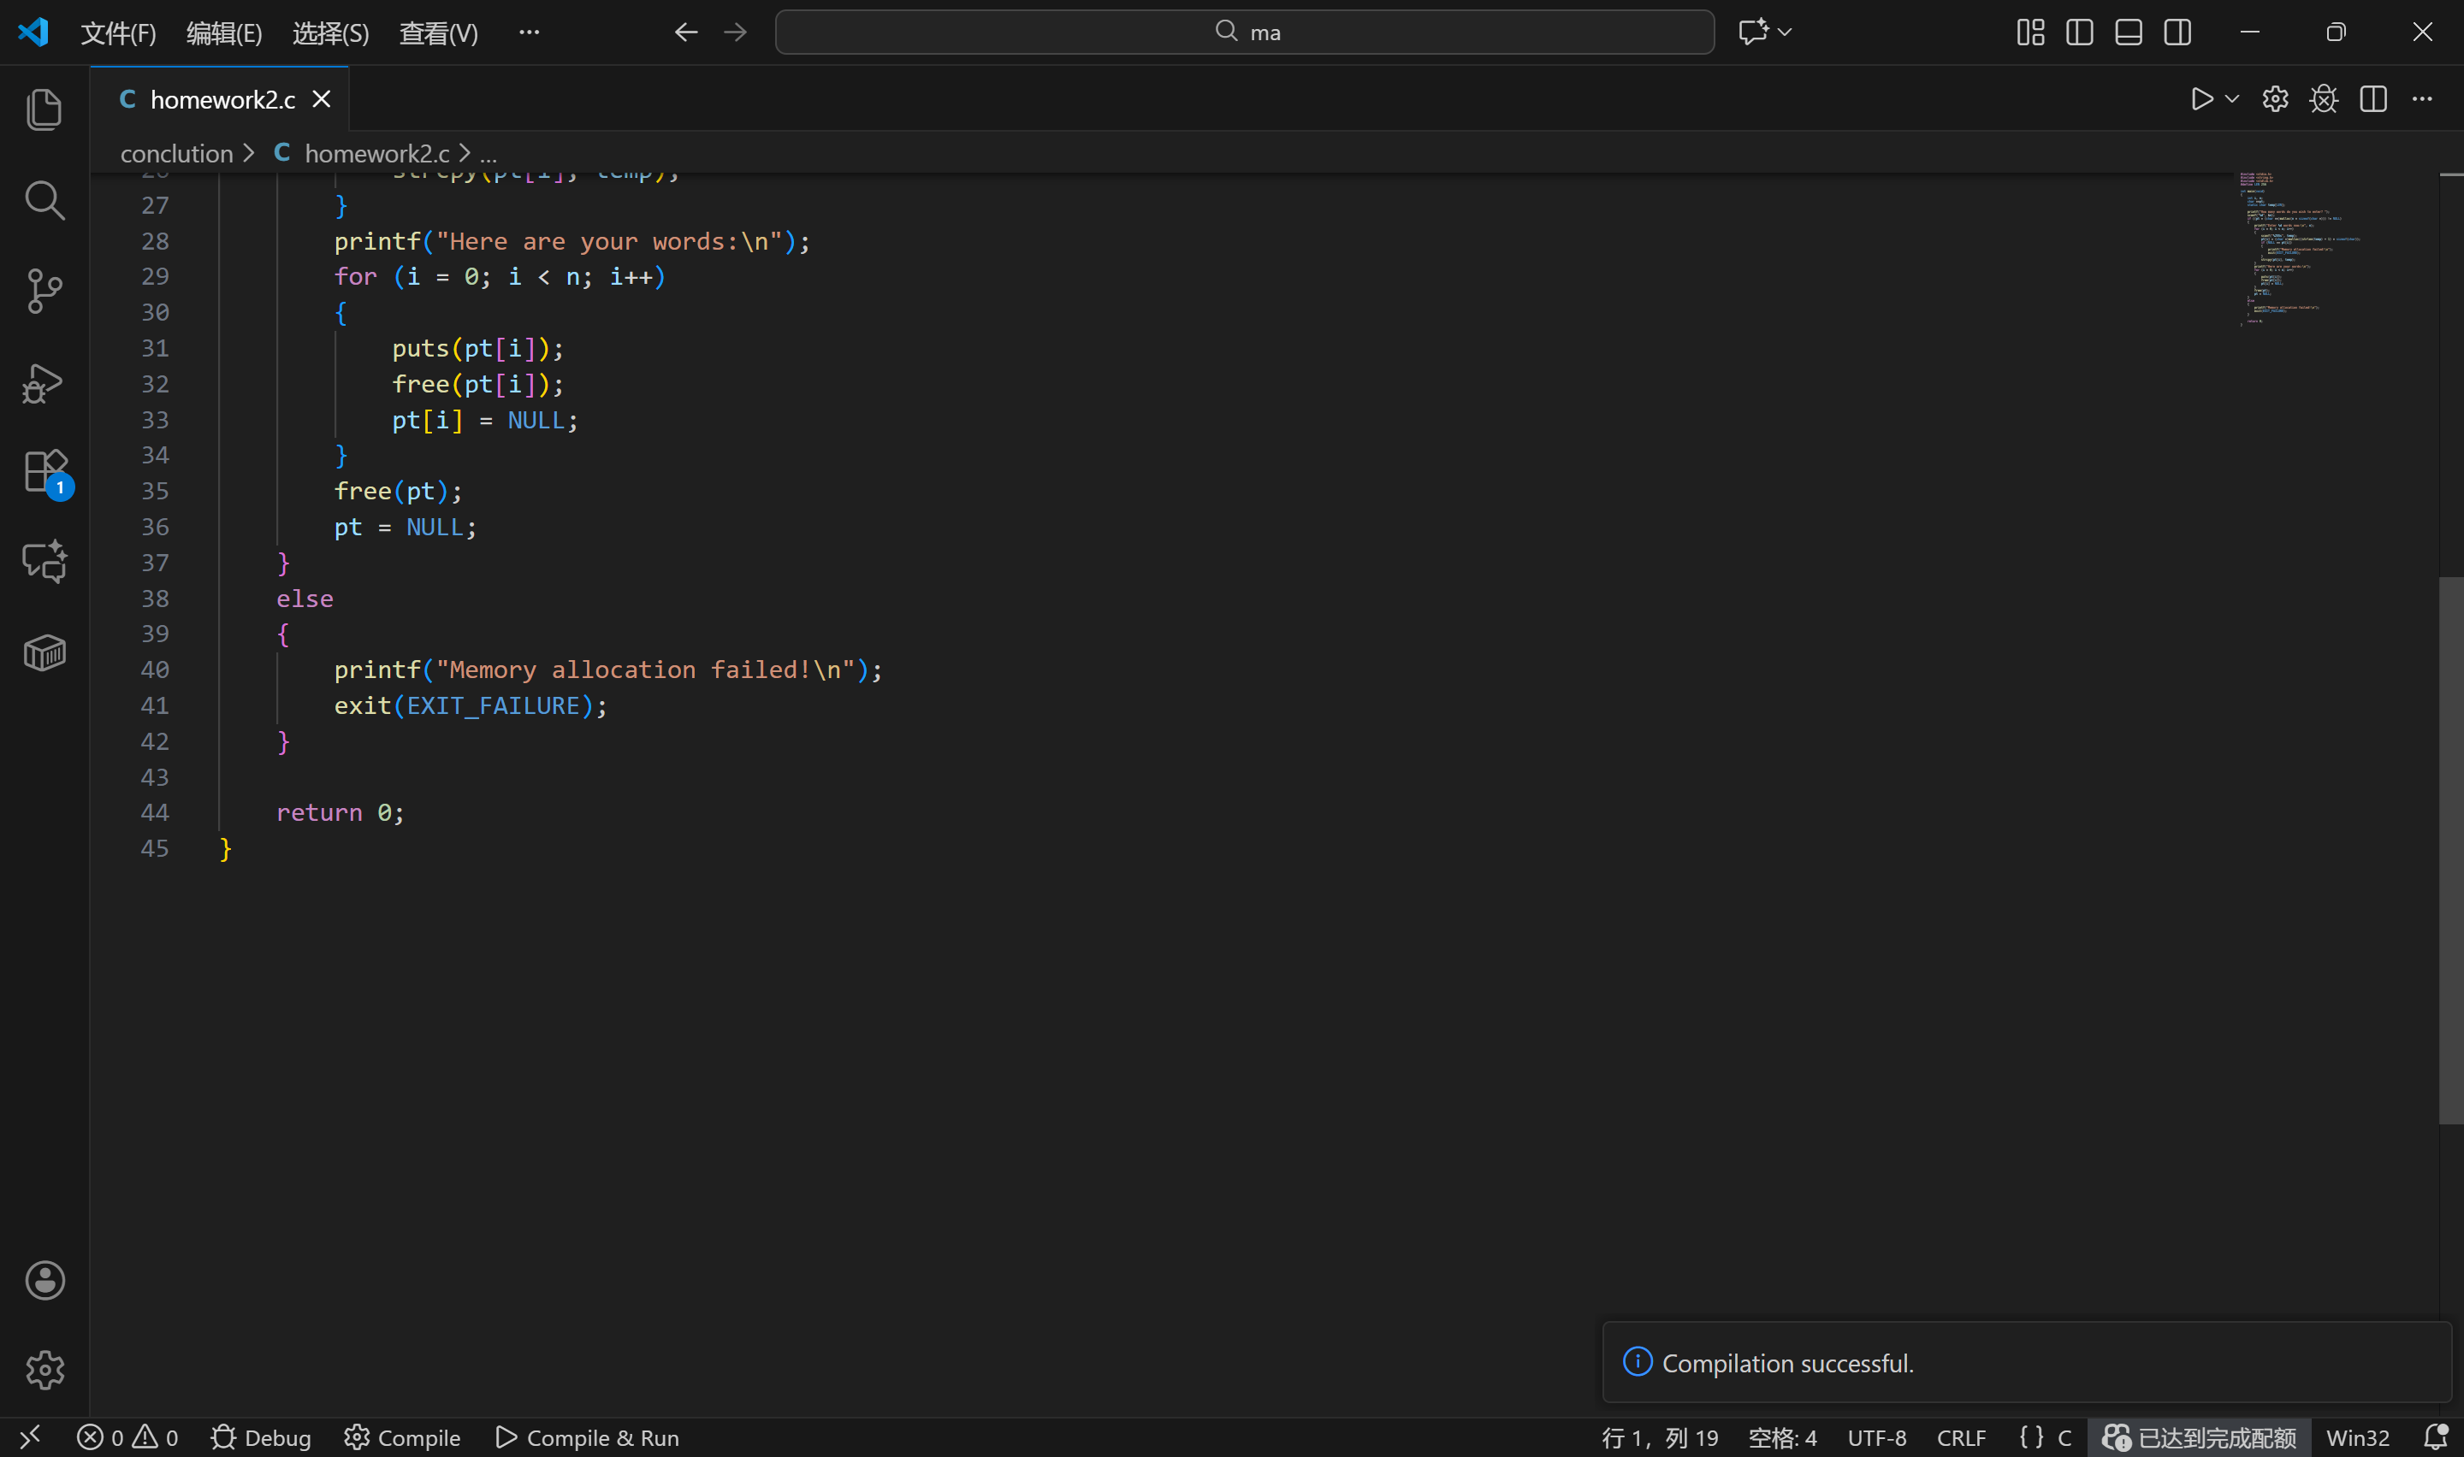This screenshot has height=1457, width=2464.
Task: Open the Explorer view in activity bar
Action: pyautogui.click(x=44, y=109)
